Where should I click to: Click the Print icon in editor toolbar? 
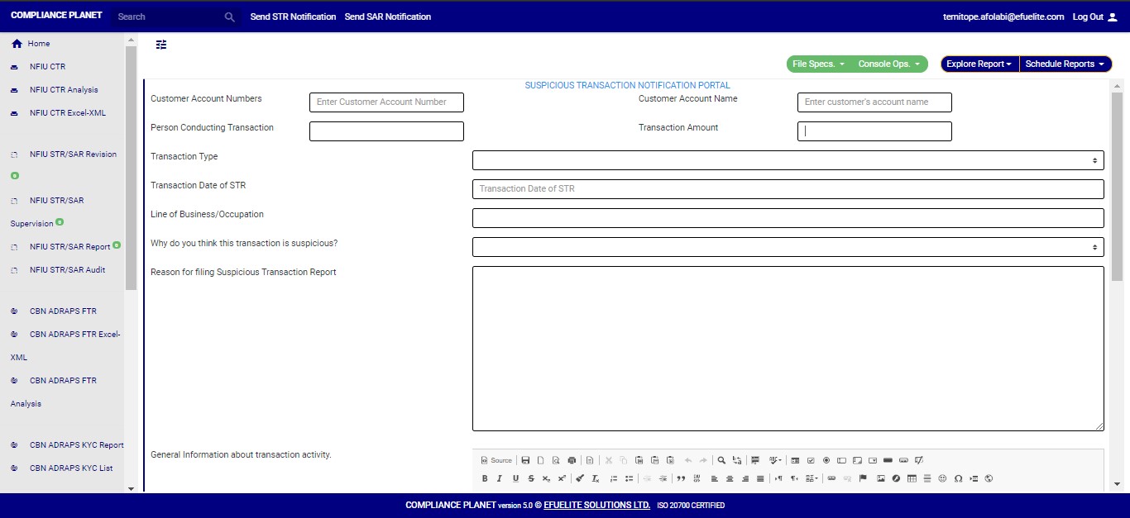click(x=572, y=460)
